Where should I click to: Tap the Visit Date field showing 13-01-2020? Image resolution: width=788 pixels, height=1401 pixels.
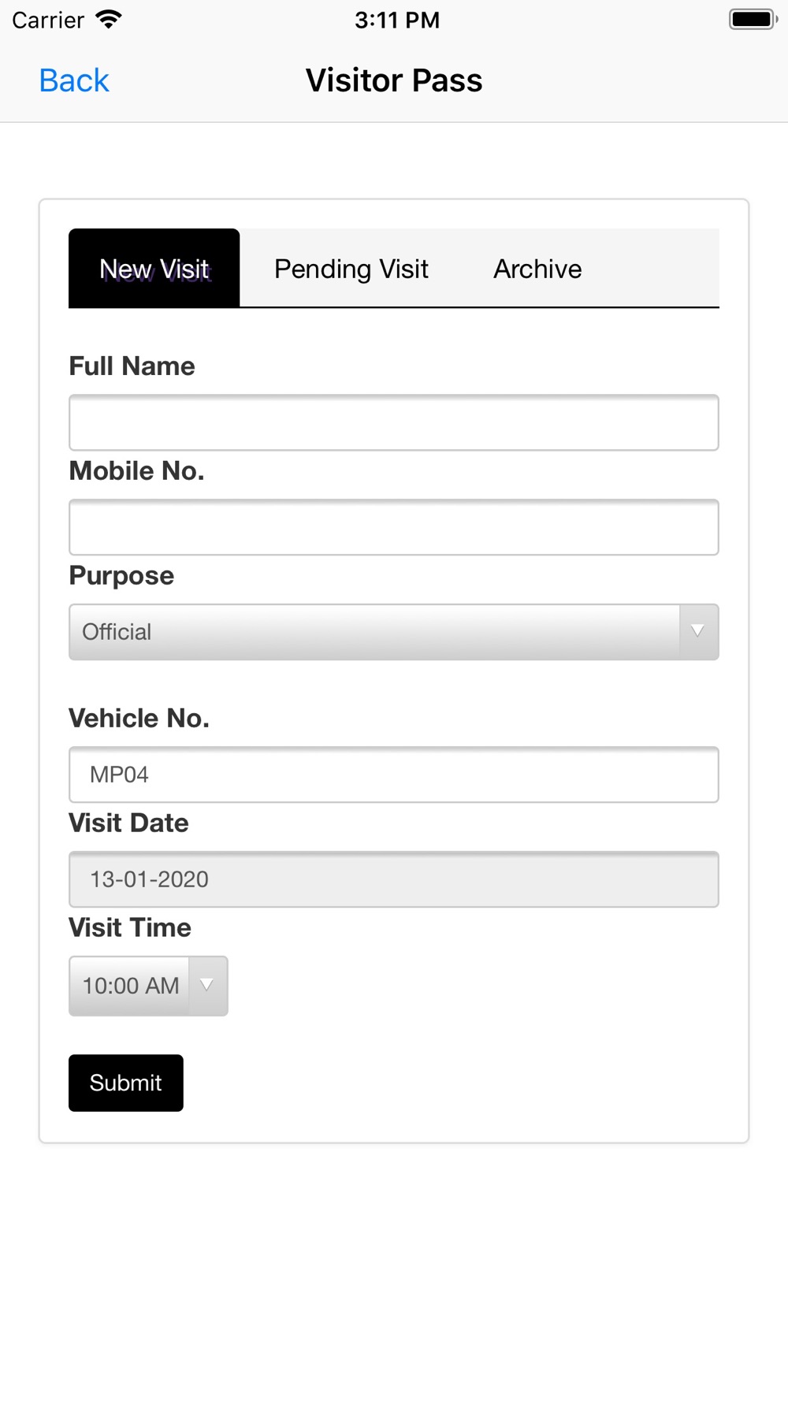tap(393, 879)
